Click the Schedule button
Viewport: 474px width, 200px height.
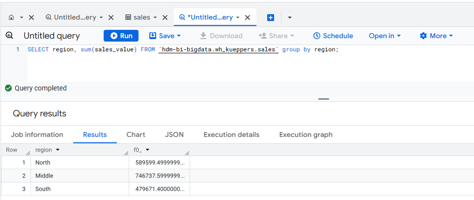click(333, 36)
